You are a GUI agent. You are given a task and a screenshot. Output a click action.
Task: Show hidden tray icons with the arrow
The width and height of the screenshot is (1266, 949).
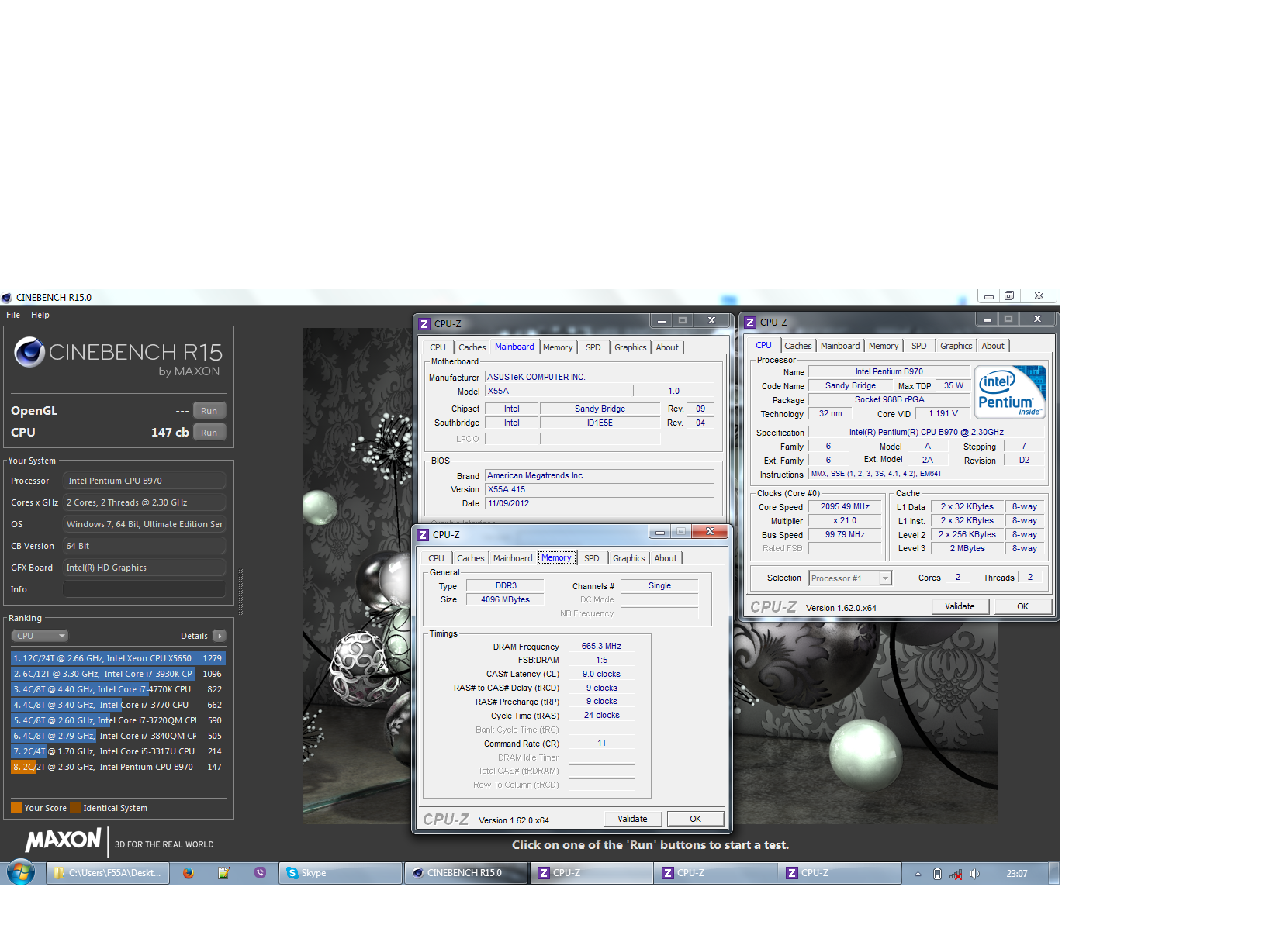pos(918,874)
